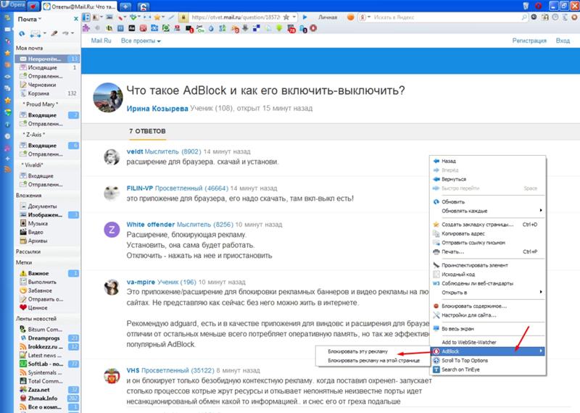
Task: Click the purple puzzle extensions icon
Action: coord(86,28)
